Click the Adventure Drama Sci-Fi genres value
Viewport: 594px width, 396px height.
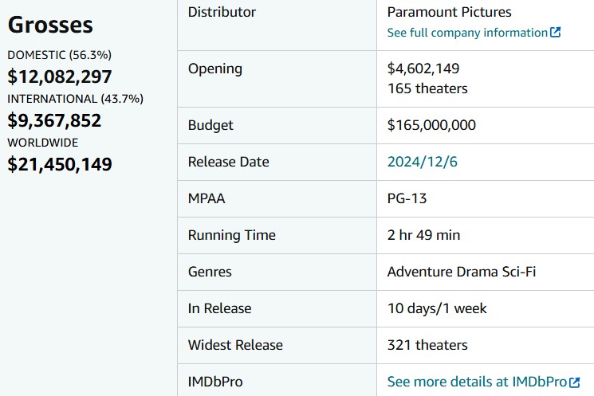pyautogui.click(x=462, y=272)
